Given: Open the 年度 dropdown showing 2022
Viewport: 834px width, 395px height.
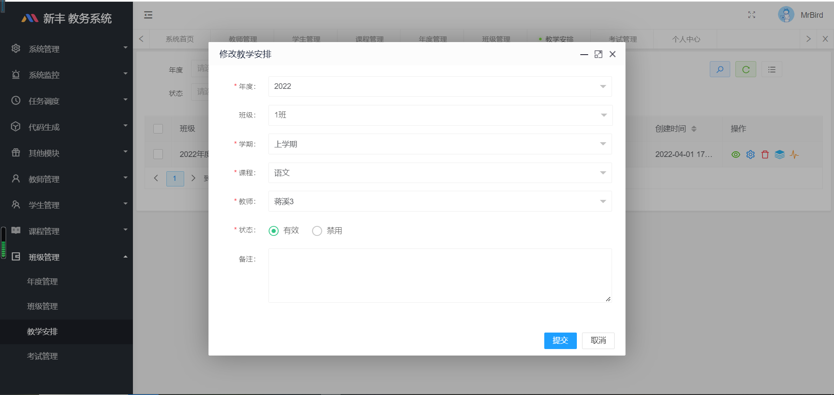Looking at the screenshot, I should 440,86.
